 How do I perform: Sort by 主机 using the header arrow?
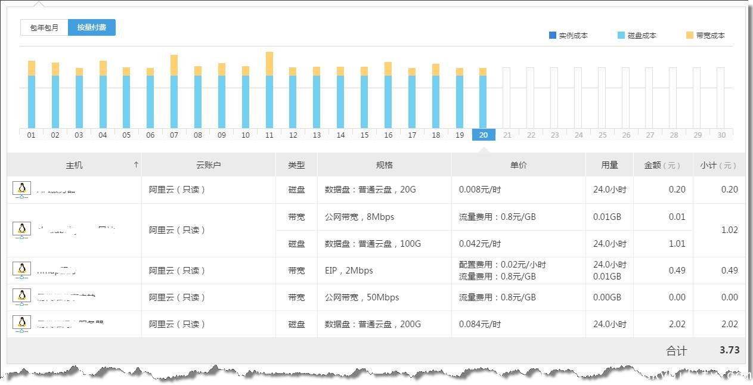point(136,165)
